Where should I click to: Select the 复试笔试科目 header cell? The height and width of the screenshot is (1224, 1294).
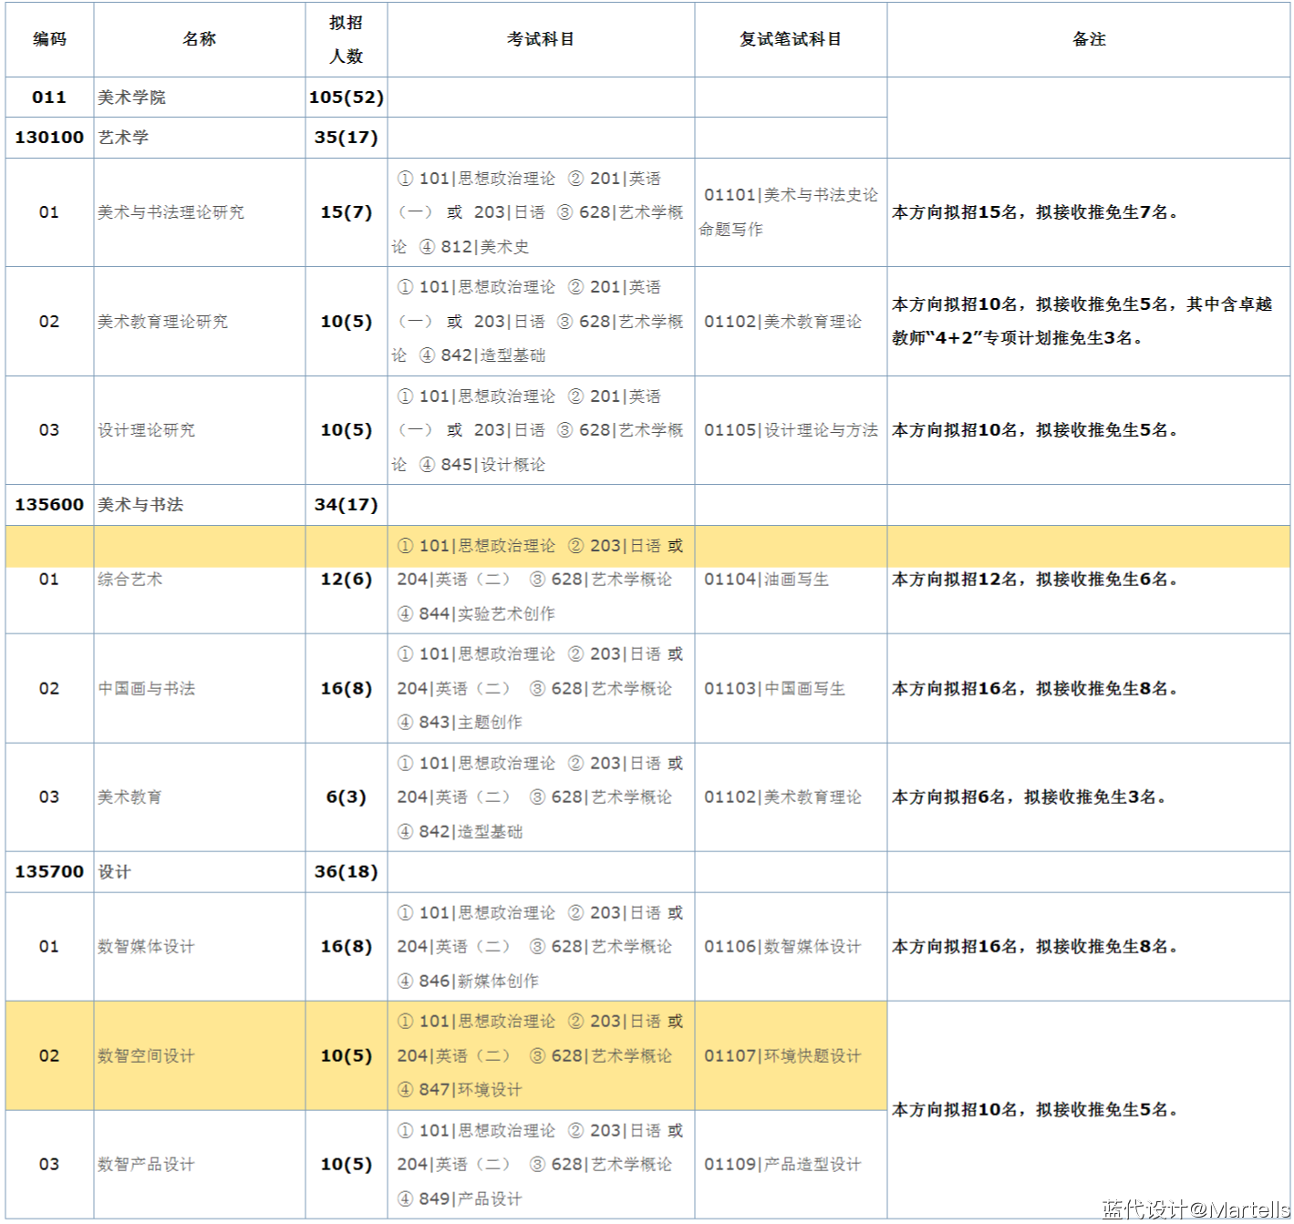pos(790,39)
